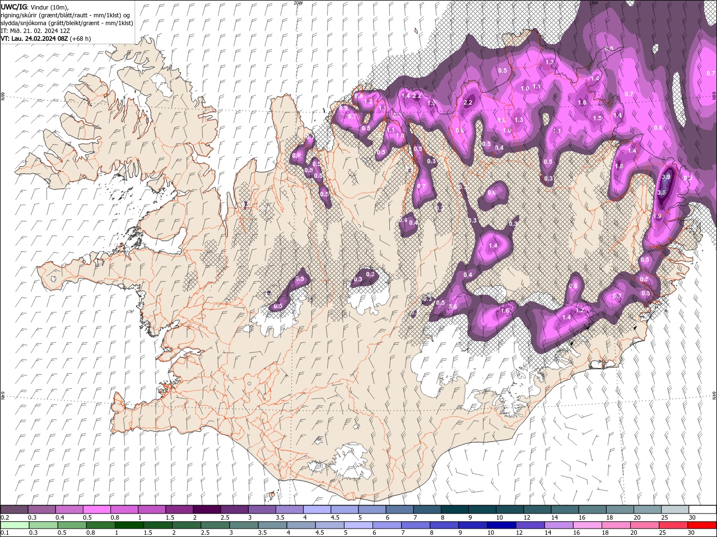The width and height of the screenshot is (717, 537).
Task: Pick the red-pink 25 mm rain swatch
Action: 673,525
